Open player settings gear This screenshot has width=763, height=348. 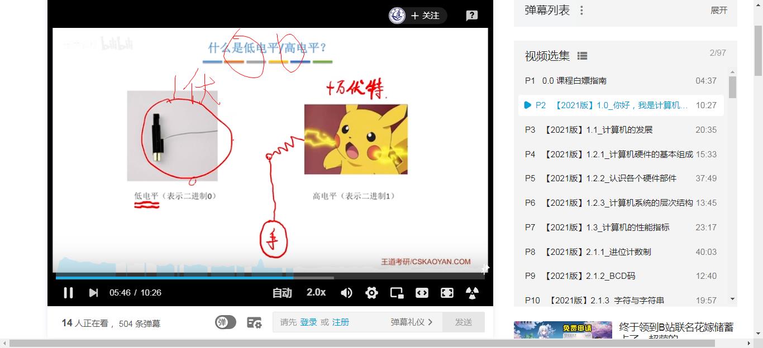(371, 293)
